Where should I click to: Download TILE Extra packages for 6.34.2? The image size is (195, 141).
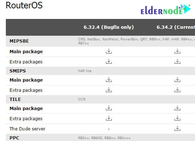point(177,118)
